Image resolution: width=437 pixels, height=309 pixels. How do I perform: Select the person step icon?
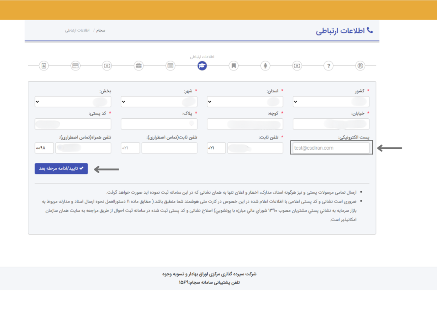pyautogui.click(x=265, y=66)
